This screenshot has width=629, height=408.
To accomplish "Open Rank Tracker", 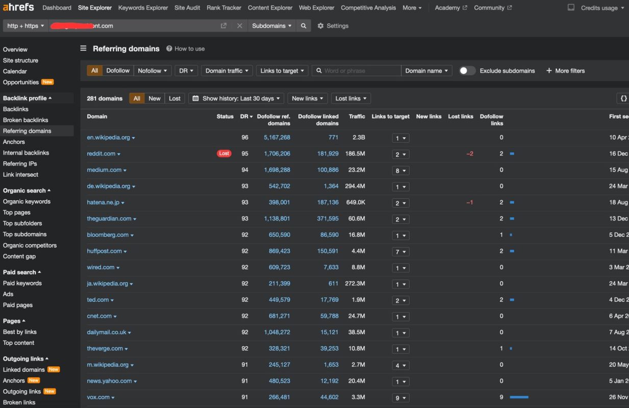I will (224, 8).
